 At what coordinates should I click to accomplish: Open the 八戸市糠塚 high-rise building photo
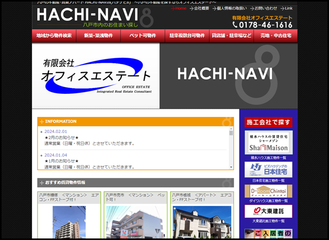pos(69,222)
